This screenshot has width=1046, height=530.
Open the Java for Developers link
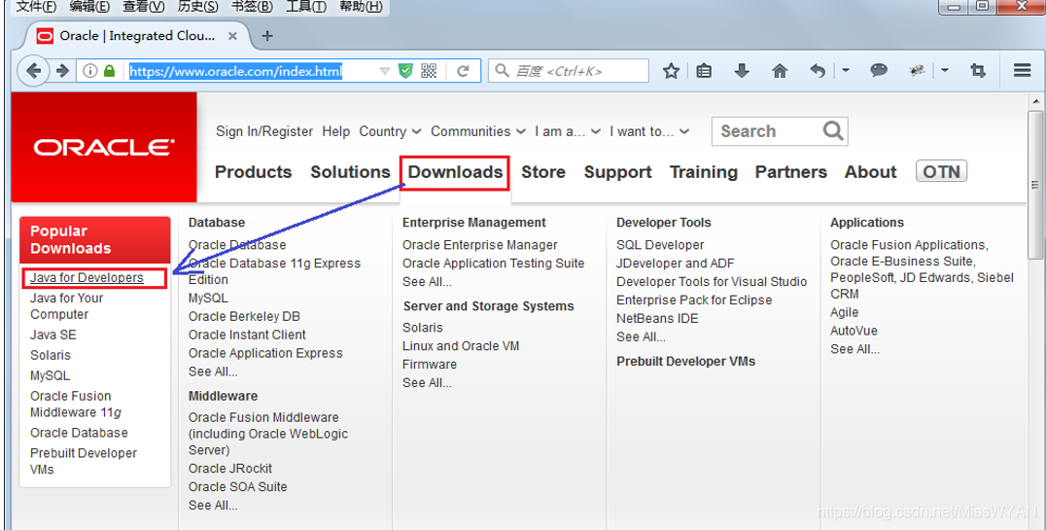click(x=87, y=278)
